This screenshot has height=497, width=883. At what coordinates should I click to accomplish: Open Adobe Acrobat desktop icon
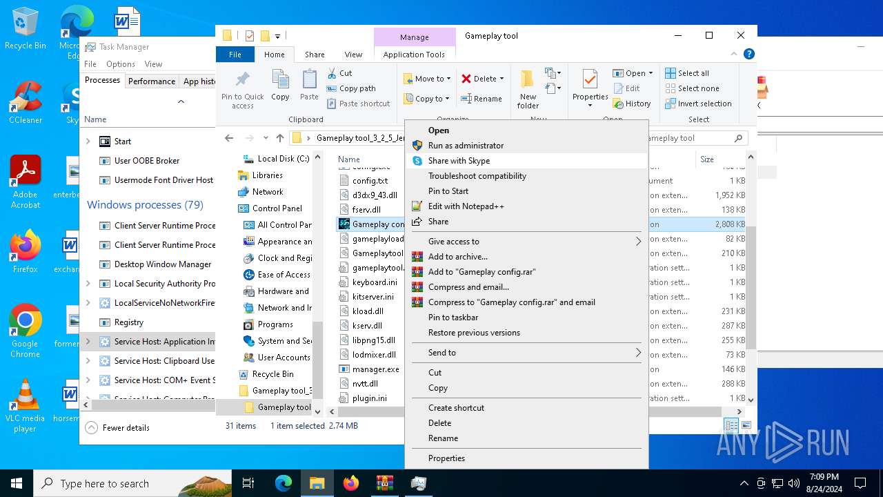point(26,182)
